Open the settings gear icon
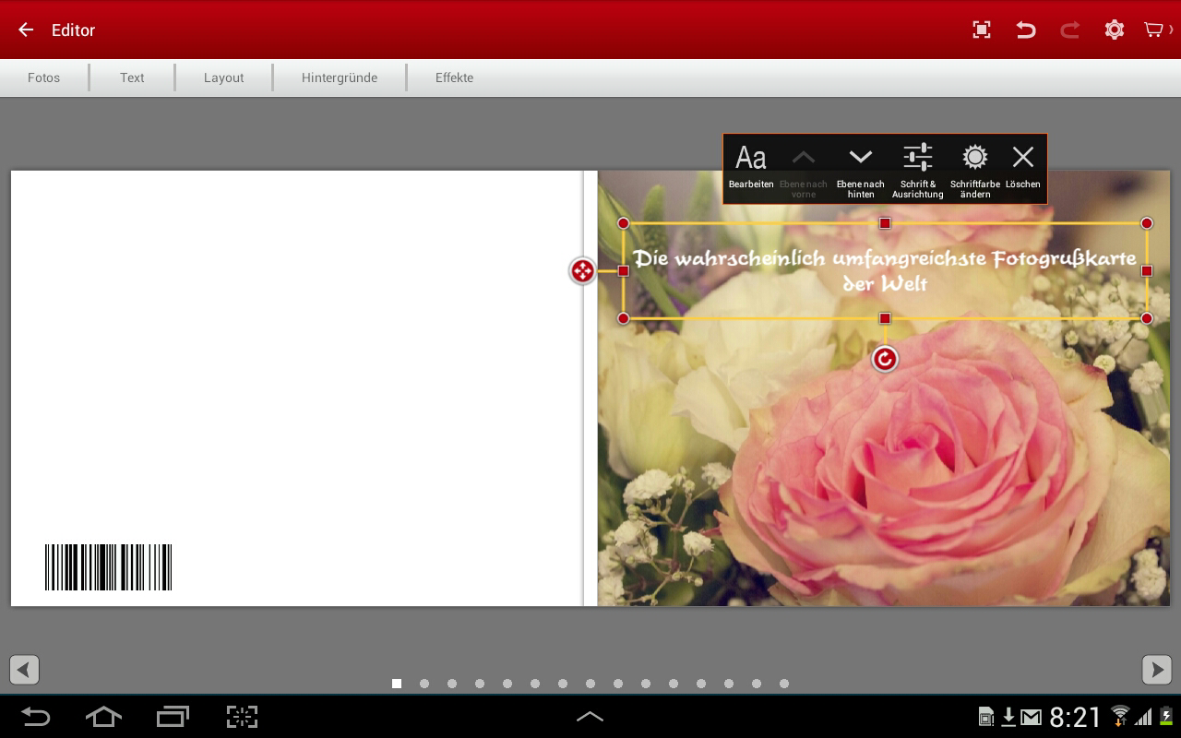1181x738 pixels. tap(1114, 30)
